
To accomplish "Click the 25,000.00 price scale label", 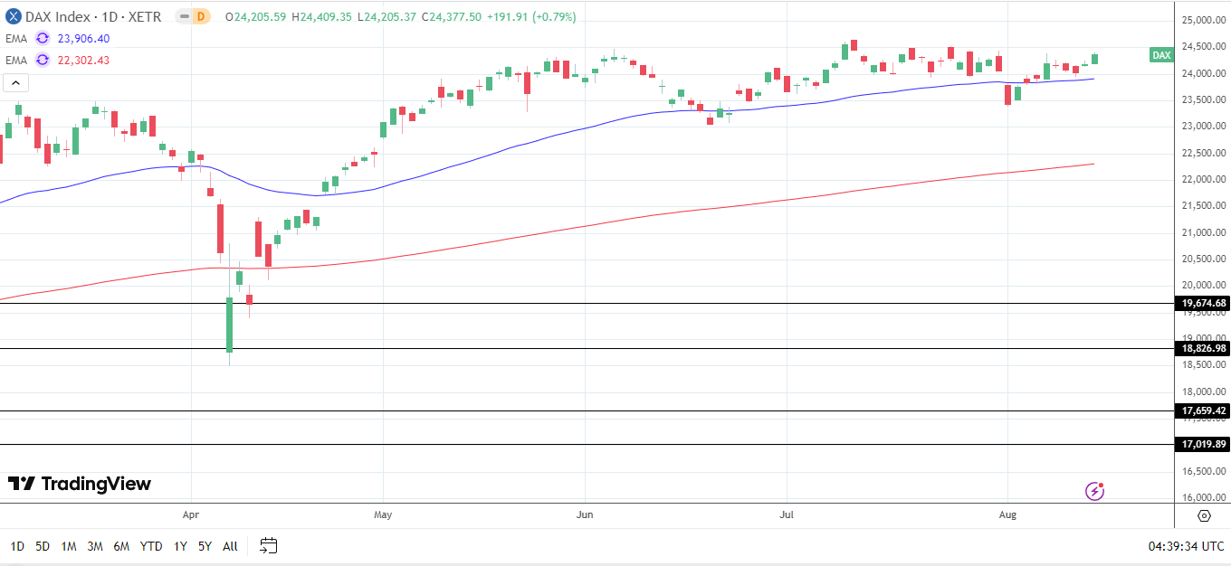I will (x=1203, y=20).
